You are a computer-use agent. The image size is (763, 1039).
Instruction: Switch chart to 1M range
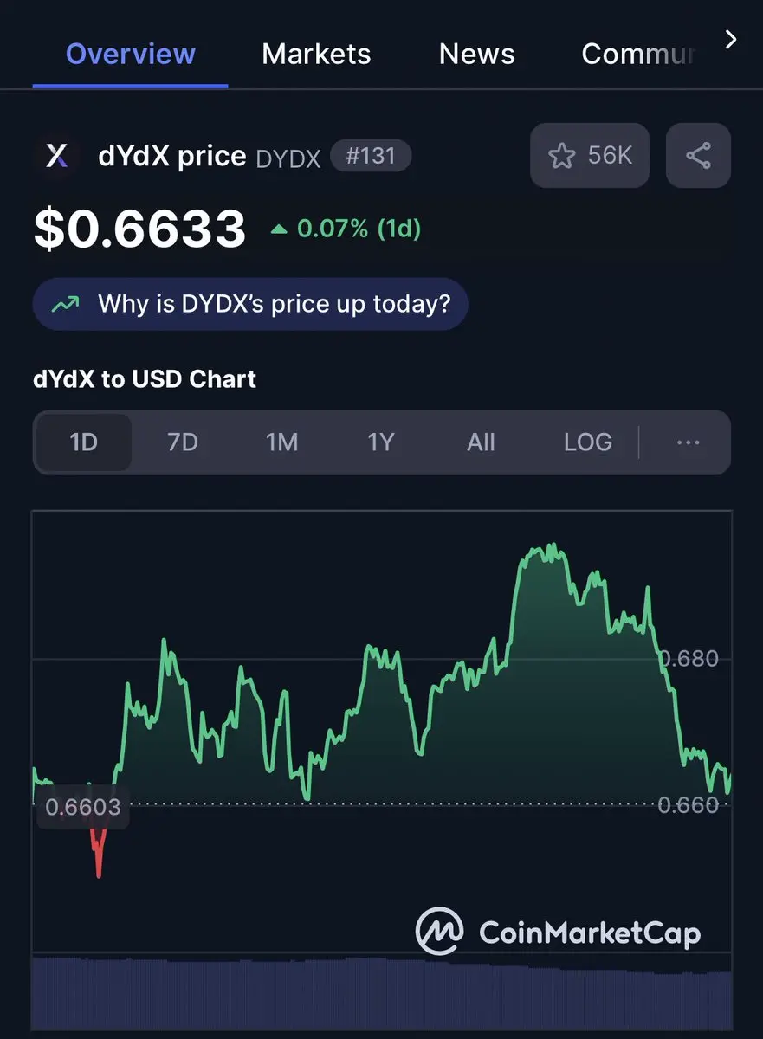[281, 442]
